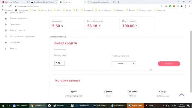Image resolution: width=192 pixels, height=108 pixels.
Task: Select Выход to log out
Action: [13, 48]
